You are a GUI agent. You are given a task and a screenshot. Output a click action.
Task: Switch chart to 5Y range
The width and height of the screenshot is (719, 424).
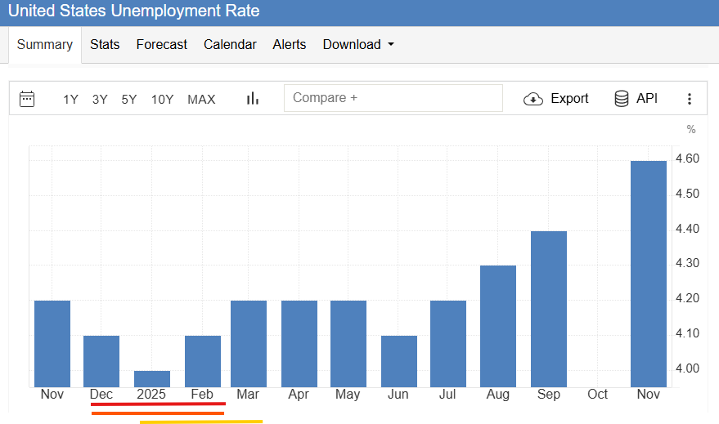(x=129, y=100)
